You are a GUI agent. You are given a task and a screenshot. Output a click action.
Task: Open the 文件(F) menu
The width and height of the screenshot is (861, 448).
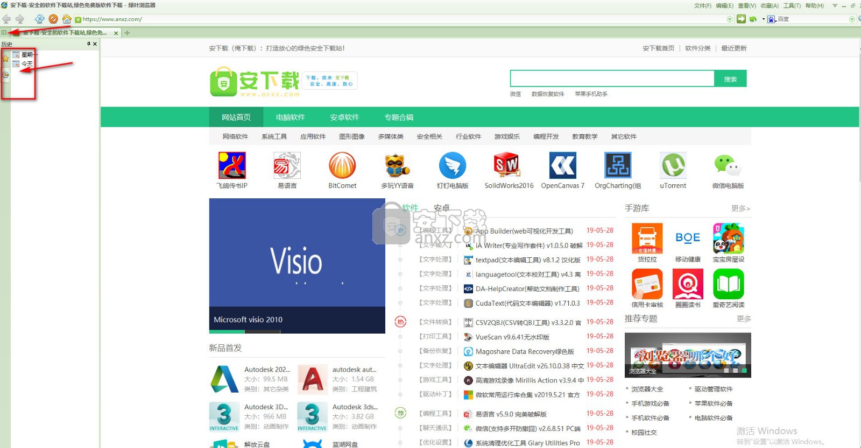coord(703,5)
